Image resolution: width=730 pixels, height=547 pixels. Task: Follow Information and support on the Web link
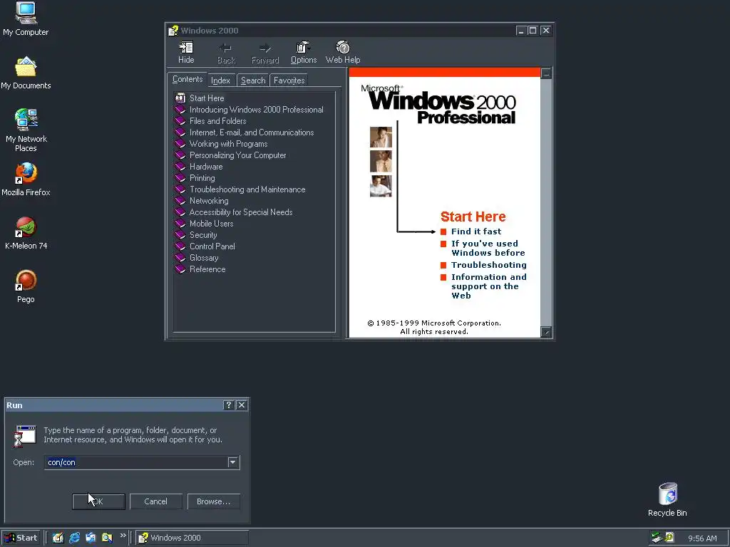pos(489,286)
